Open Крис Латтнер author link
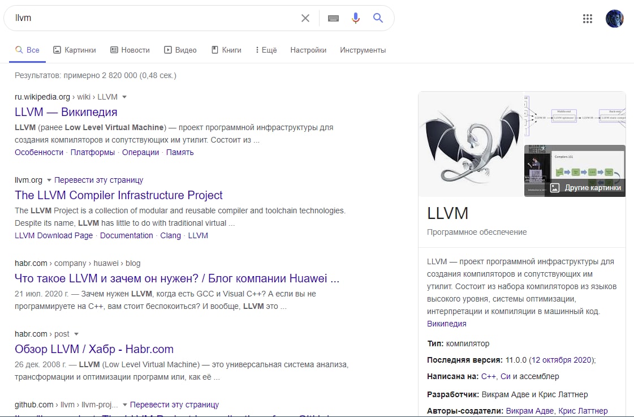This screenshot has width=634, height=417. 583,411
